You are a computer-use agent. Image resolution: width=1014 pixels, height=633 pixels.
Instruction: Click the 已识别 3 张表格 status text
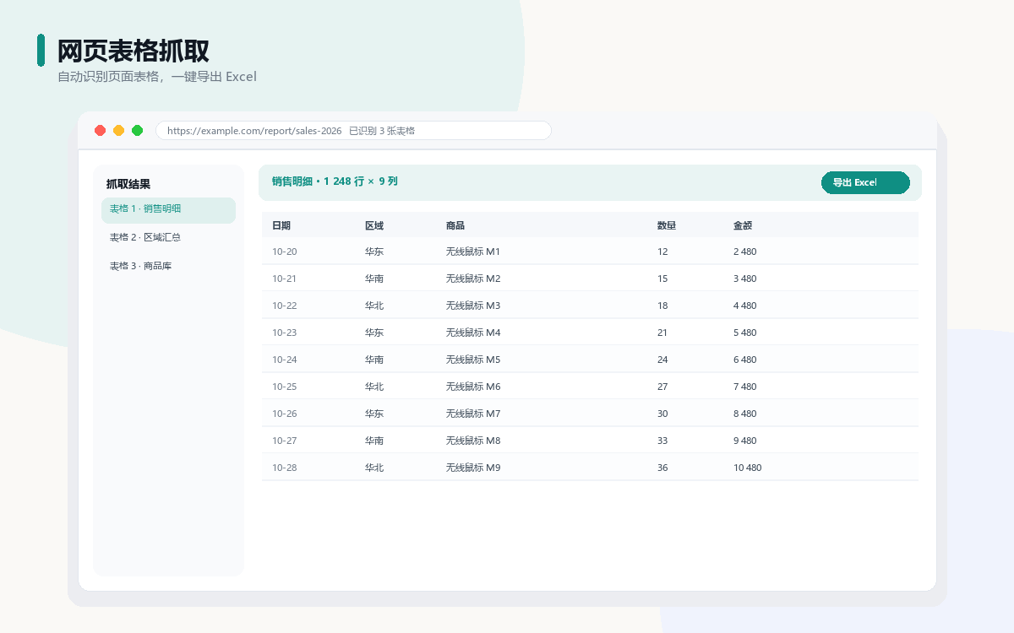coord(382,131)
